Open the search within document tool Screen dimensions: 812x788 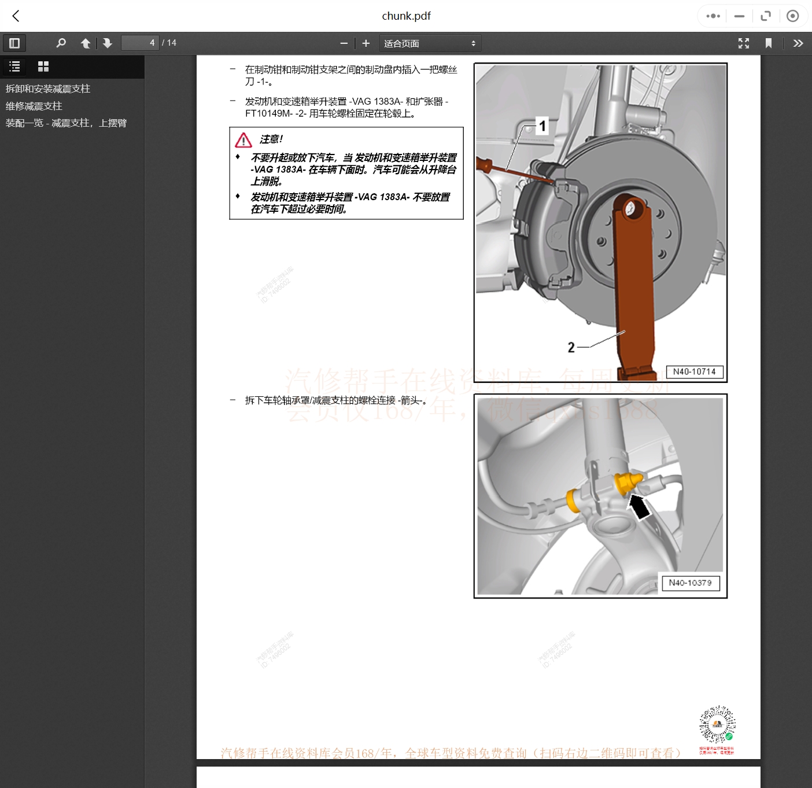tap(61, 43)
